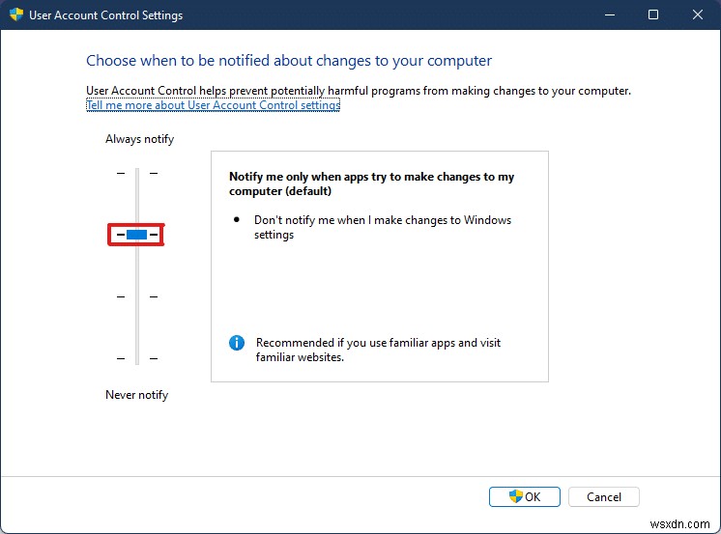This screenshot has width=721, height=534.
Task: Click the blue info icon beside Recommended text
Action: [x=237, y=343]
